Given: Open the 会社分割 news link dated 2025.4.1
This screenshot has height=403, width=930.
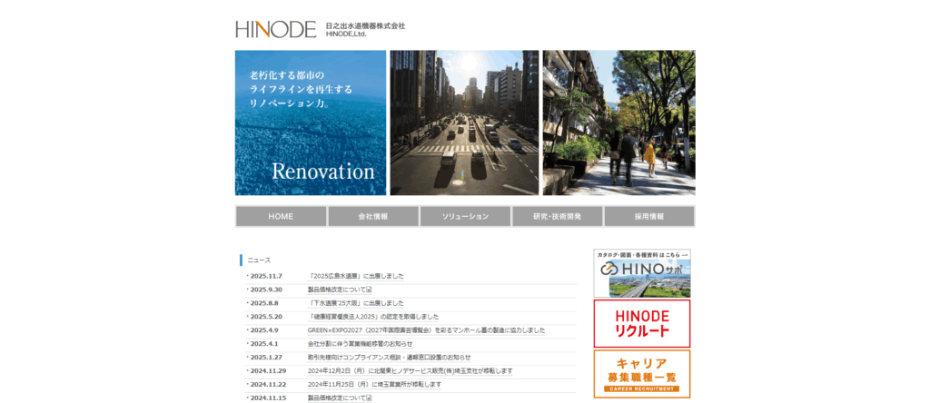Looking at the screenshot, I should (360, 344).
